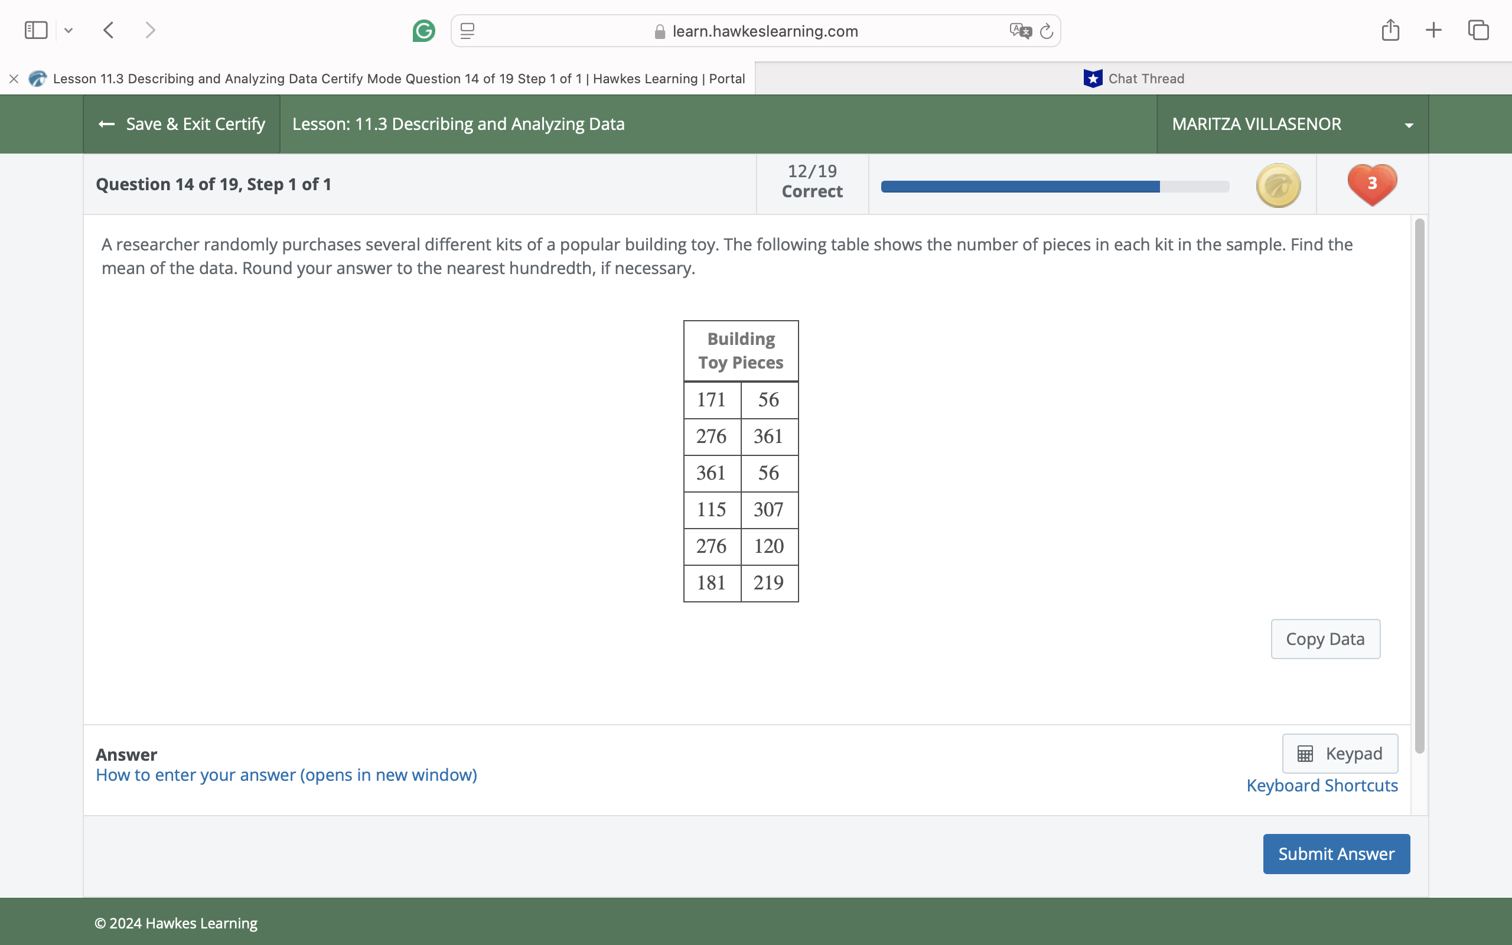Click the translate icon in address bar
This screenshot has width=1512, height=945.
click(1019, 30)
